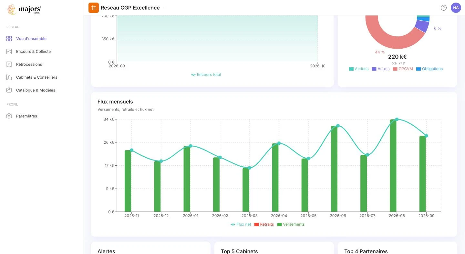Click the 2026-01 Flux net data point
Image resolution: width=465 pixels, height=254 pixels.
point(191,146)
